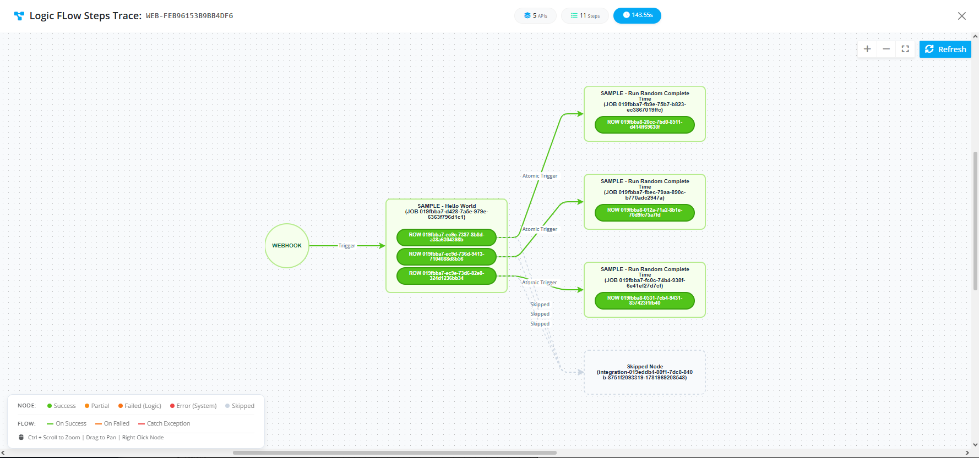
Task: Click the middle Atomic Trigger label
Action: point(540,229)
